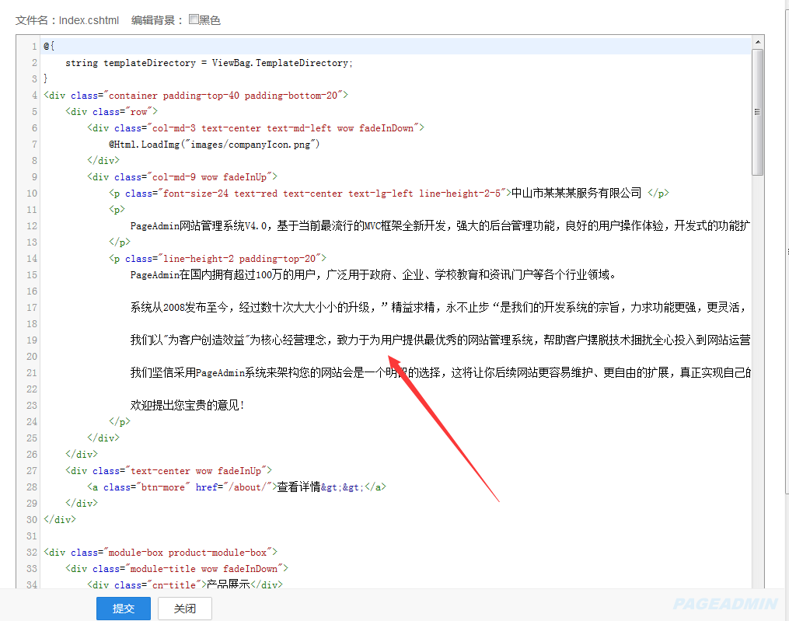Enable the 黑色 editor background checkbox
789x621 pixels.
pos(194,19)
